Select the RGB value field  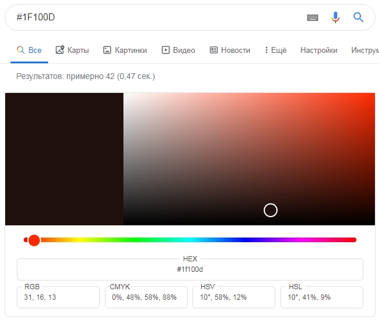[x=58, y=297]
